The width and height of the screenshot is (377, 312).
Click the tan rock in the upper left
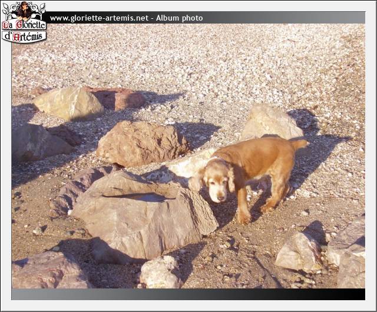coord(69,104)
